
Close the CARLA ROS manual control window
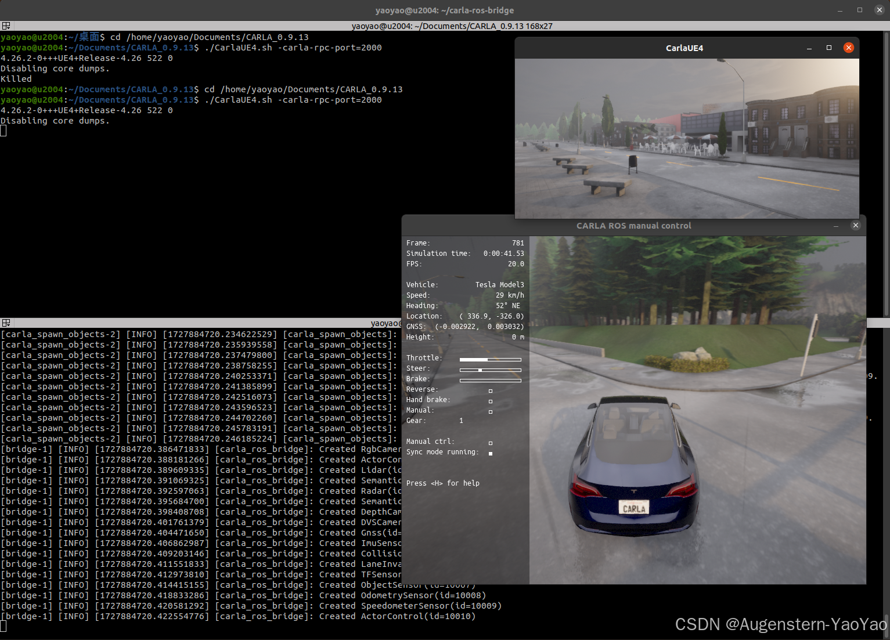[855, 225]
